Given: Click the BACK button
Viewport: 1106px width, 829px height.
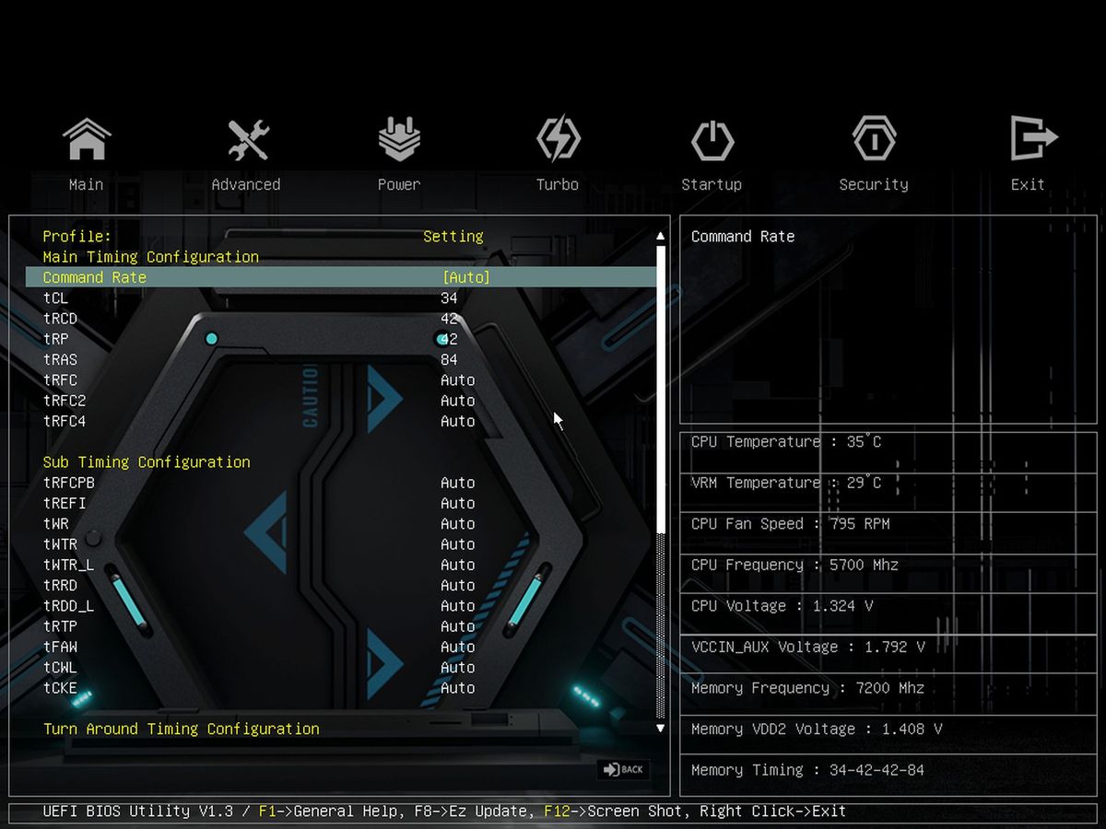Looking at the screenshot, I should pos(624,769).
